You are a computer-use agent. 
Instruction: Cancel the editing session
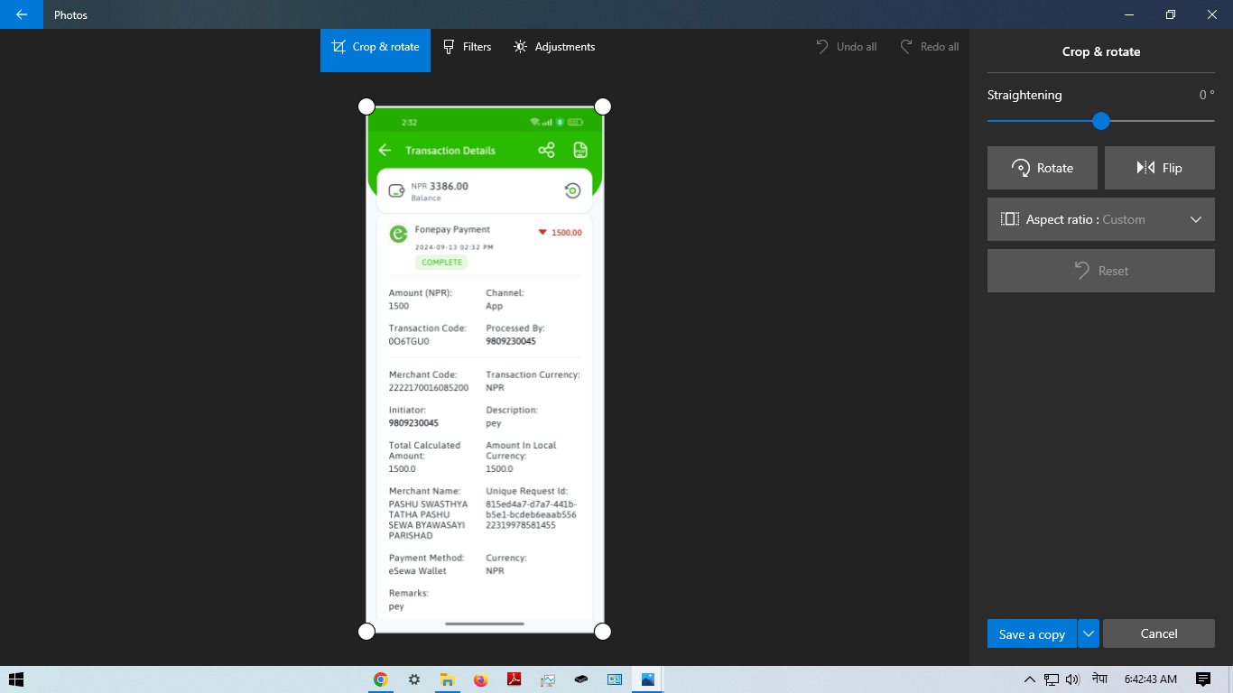[1159, 633]
